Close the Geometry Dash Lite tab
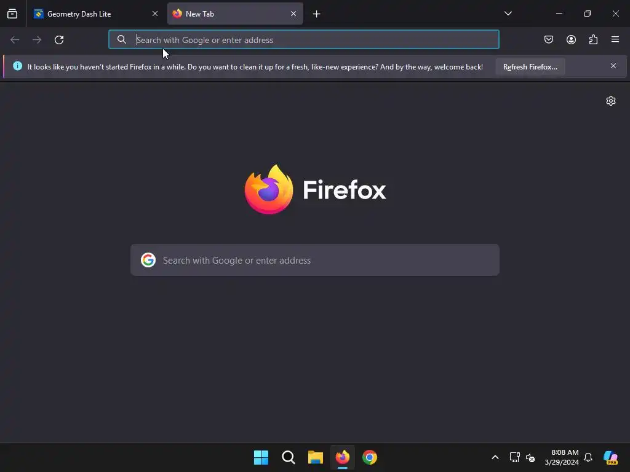 tap(154, 14)
